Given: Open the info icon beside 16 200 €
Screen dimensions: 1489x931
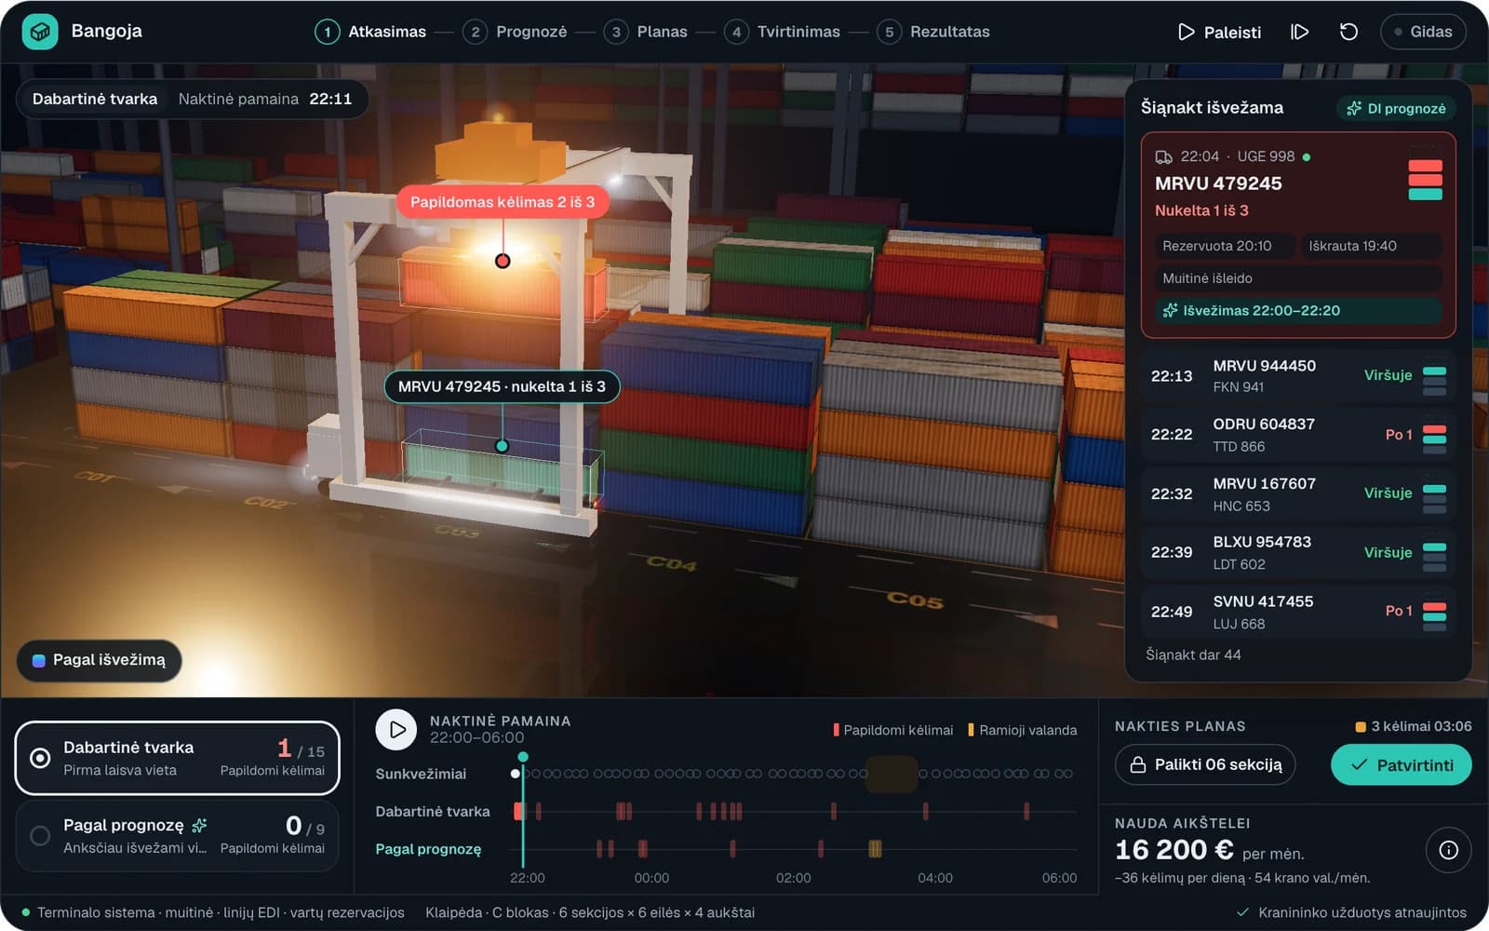Looking at the screenshot, I should (x=1448, y=850).
